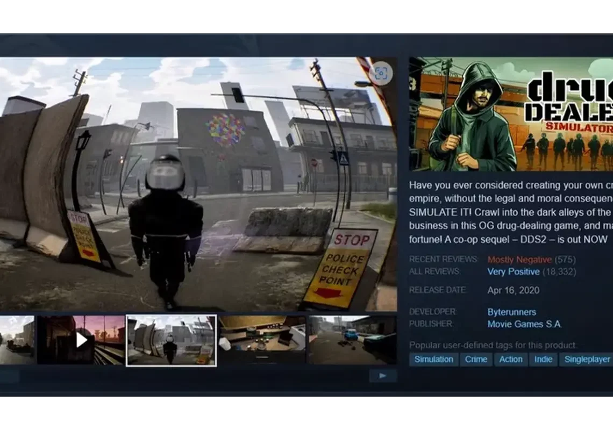Click the ALL REVIEWS label
This screenshot has width=613, height=430.
tap(434, 271)
